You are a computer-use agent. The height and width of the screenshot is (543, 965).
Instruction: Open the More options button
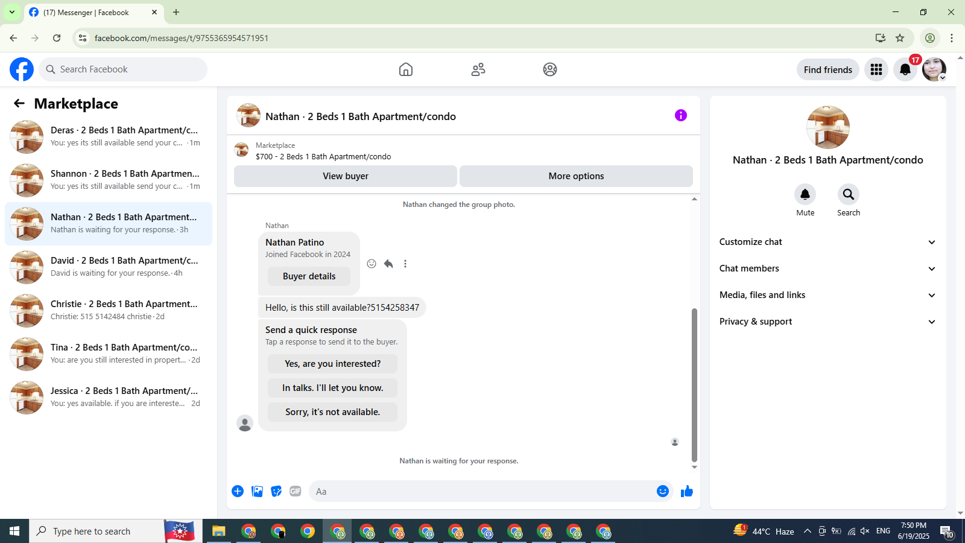pos(576,176)
